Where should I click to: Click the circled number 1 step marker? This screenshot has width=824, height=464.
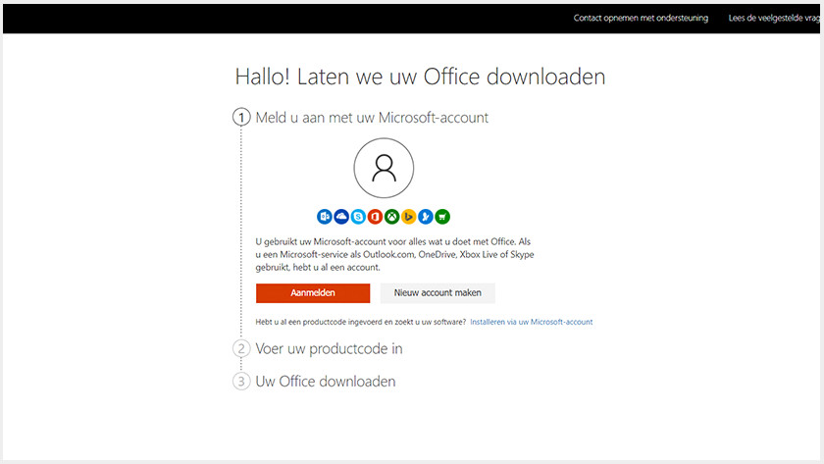point(241,117)
